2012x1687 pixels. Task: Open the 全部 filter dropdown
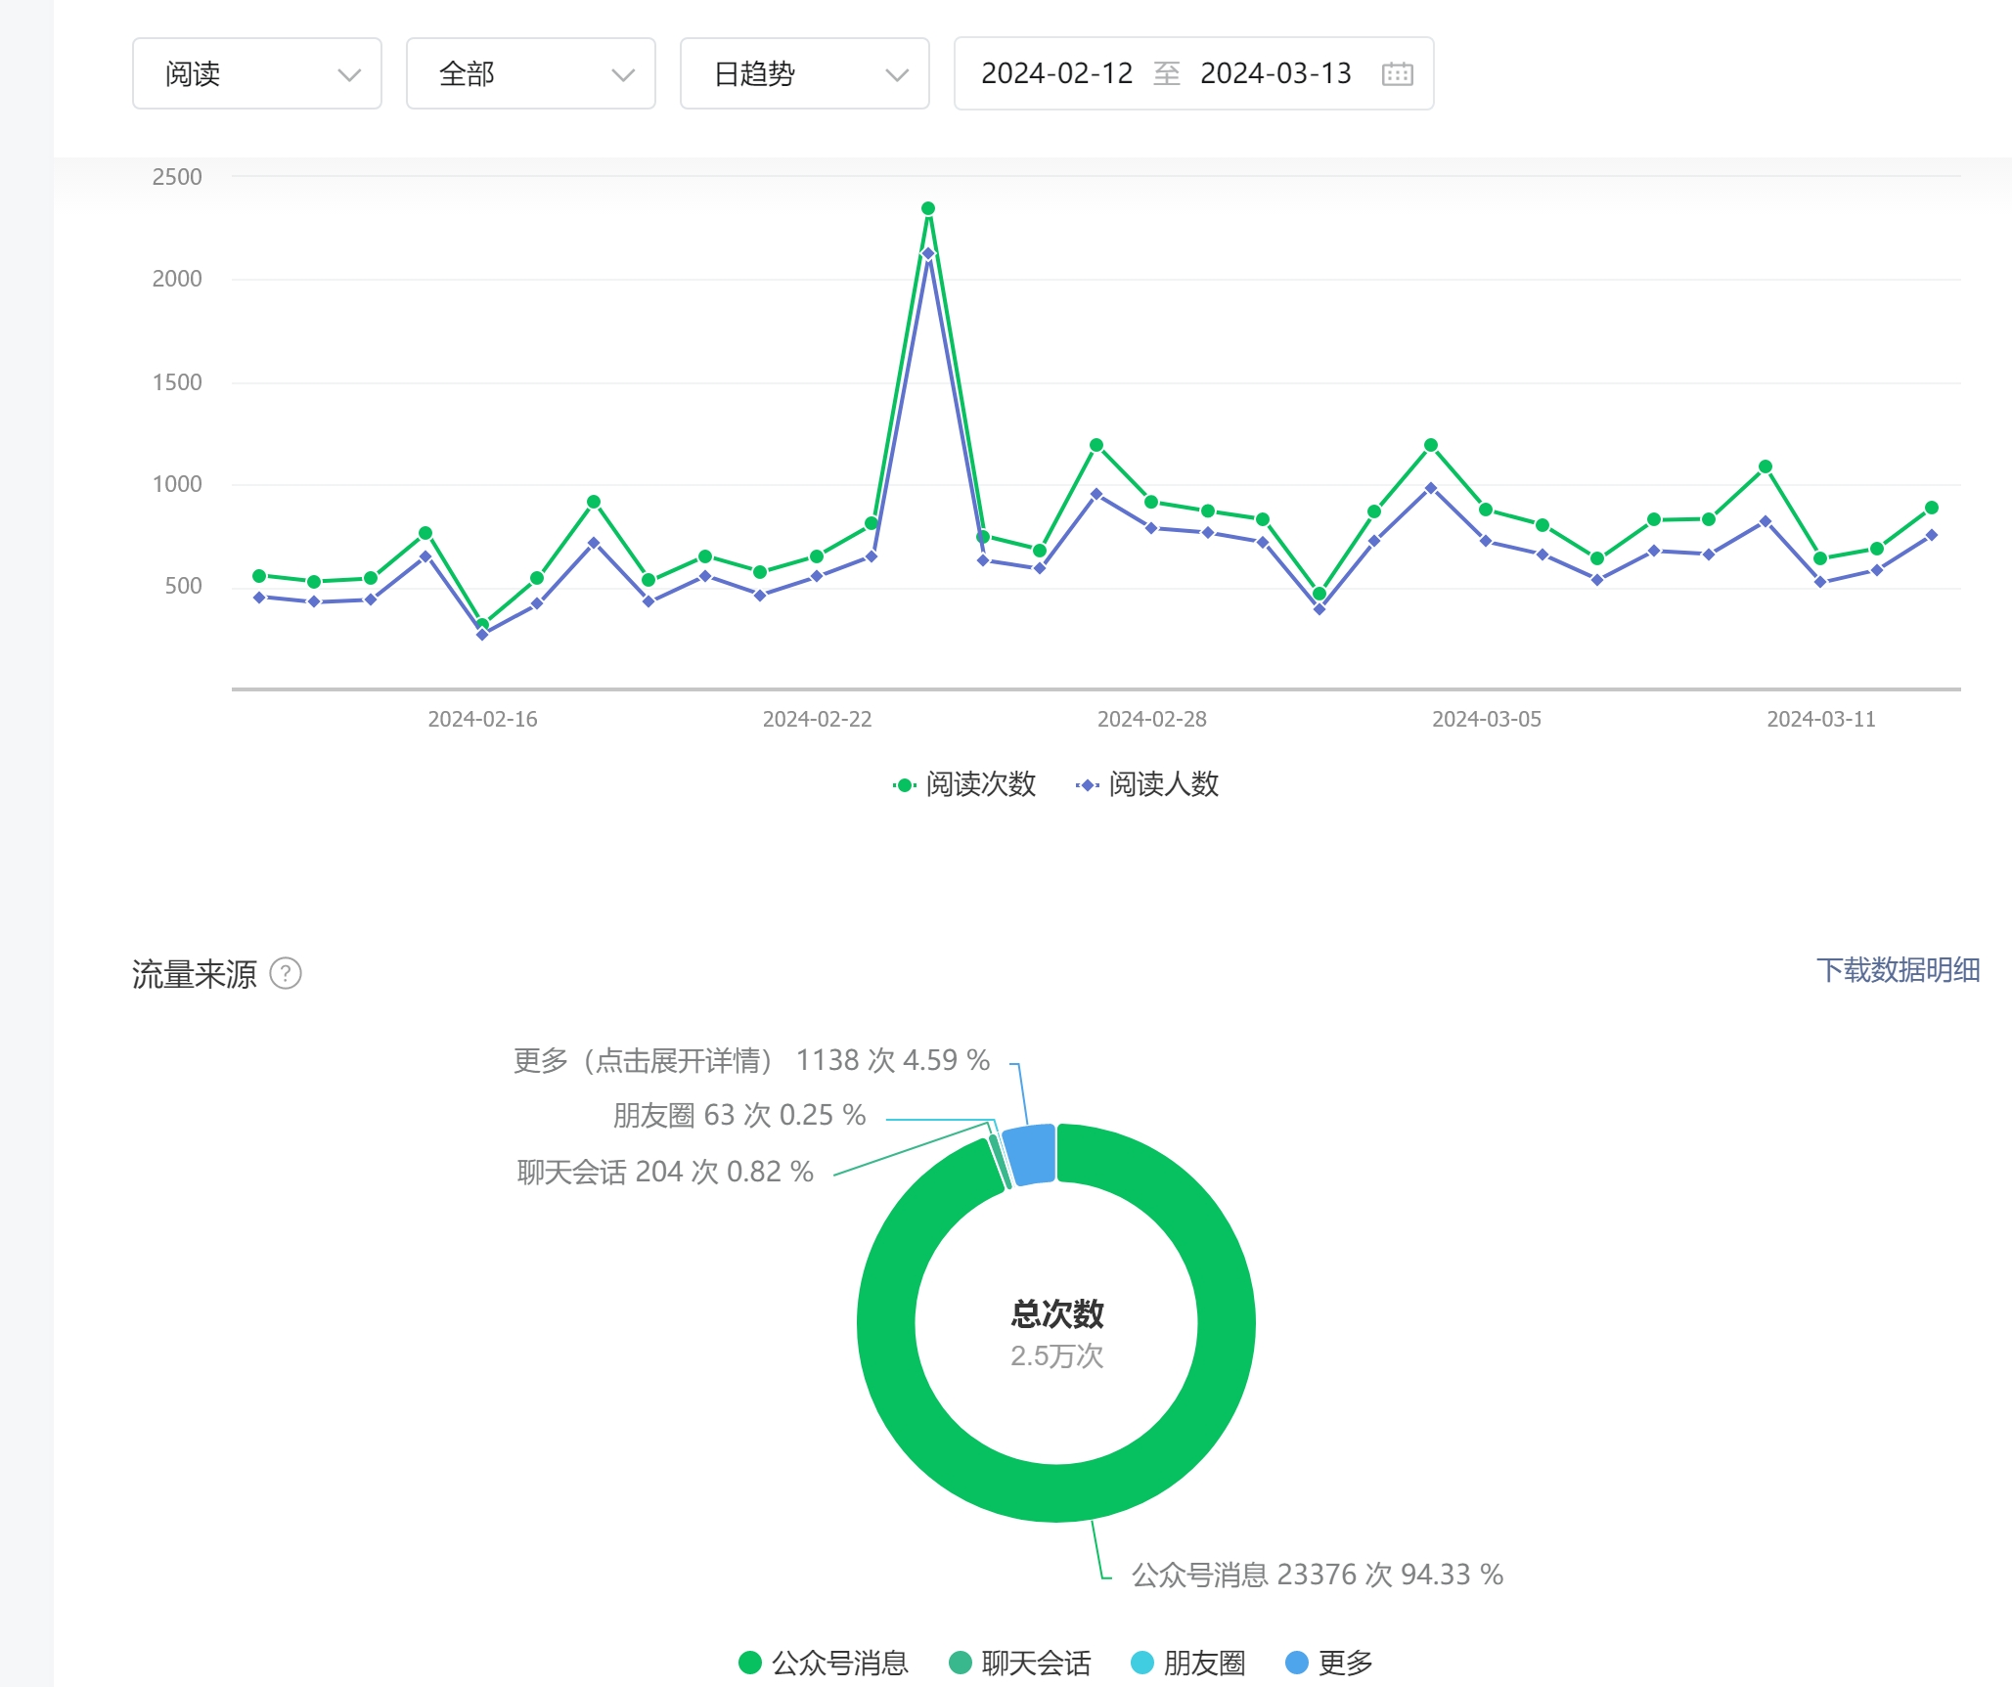point(530,74)
